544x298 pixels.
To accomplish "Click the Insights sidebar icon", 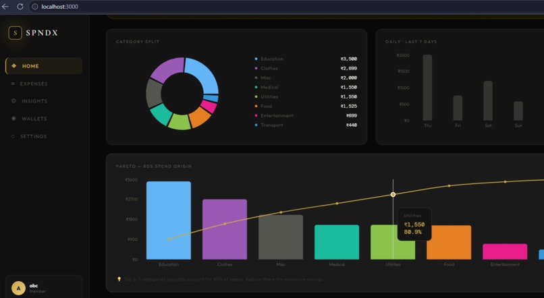I will (13, 101).
